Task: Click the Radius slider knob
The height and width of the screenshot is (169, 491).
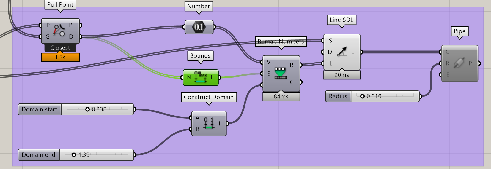Action: point(362,96)
